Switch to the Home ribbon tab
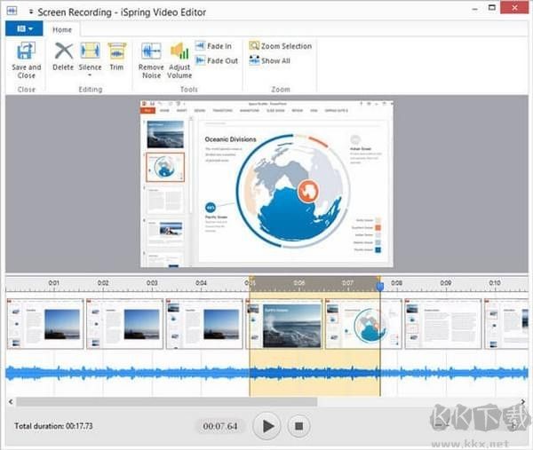Viewport: 533px width, 450px height. click(62, 29)
